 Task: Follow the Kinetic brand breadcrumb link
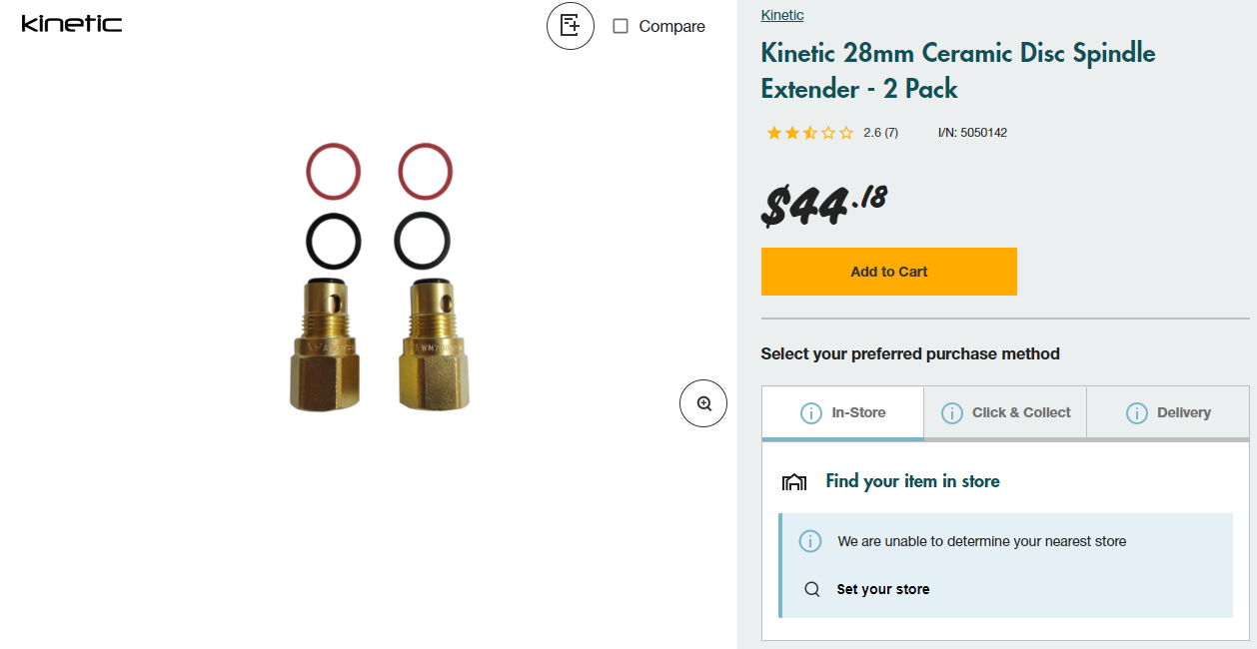tap(782, 14)
